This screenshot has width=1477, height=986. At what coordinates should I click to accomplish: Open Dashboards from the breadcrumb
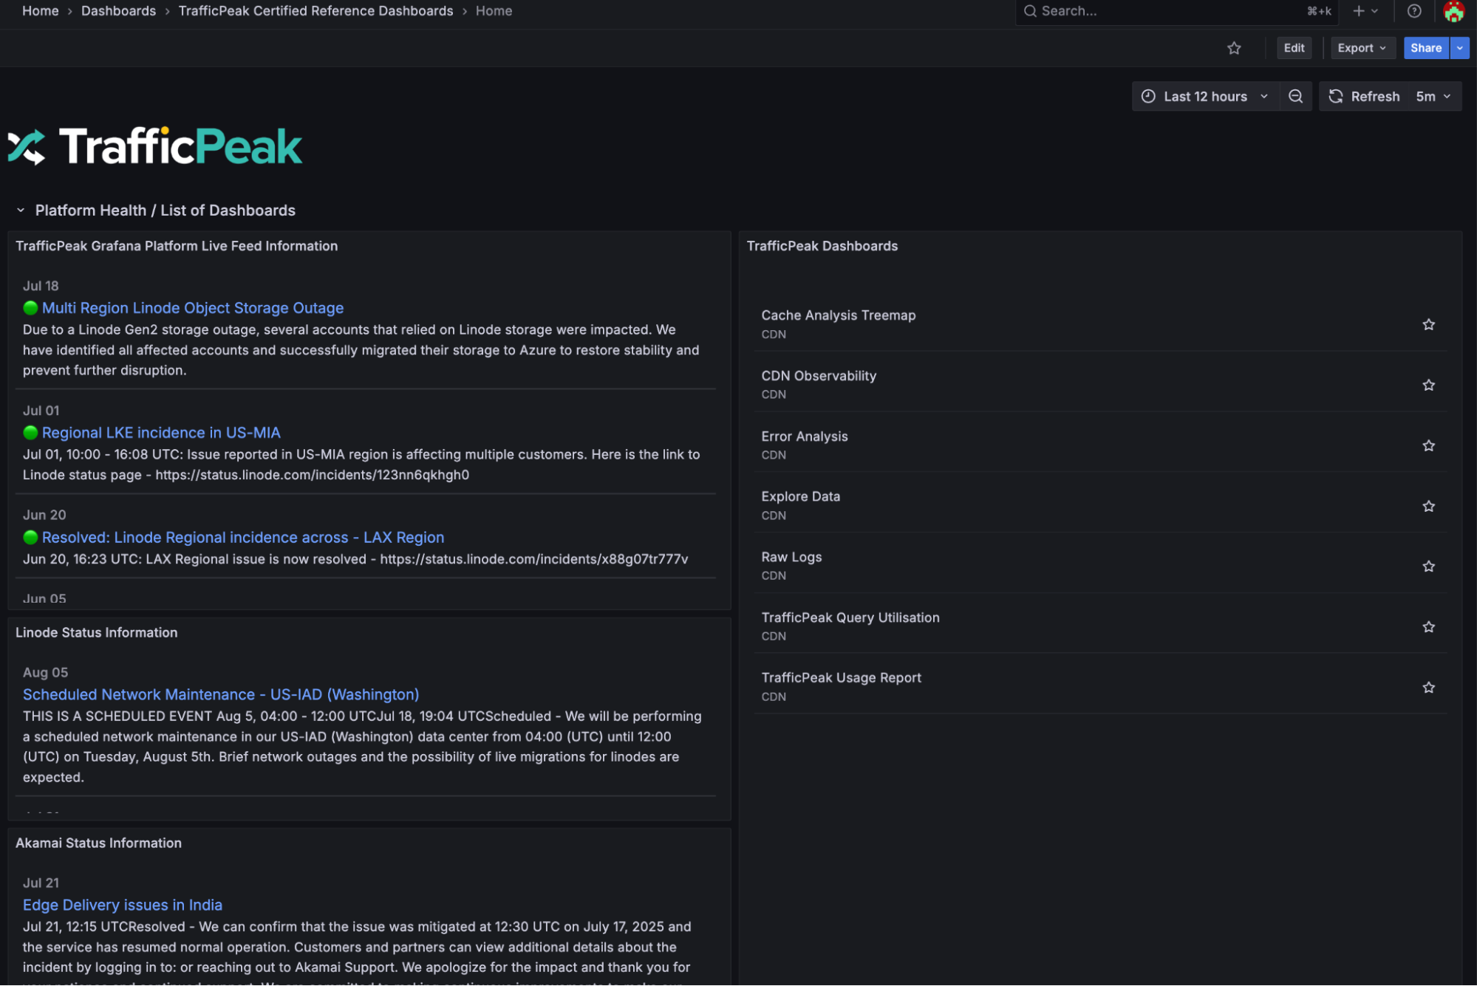pyautogui.click(x=118, y=10)
